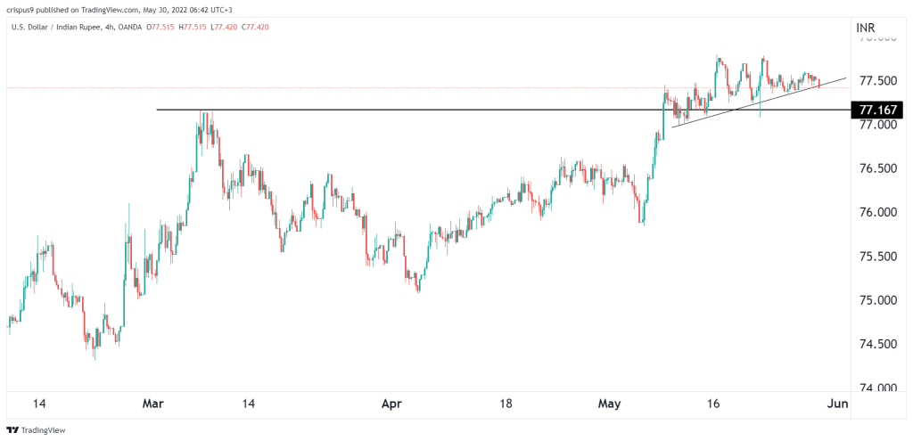Click the published-by header text
Viewport: 913px width, 441px height.
click(x=119, y=8)
